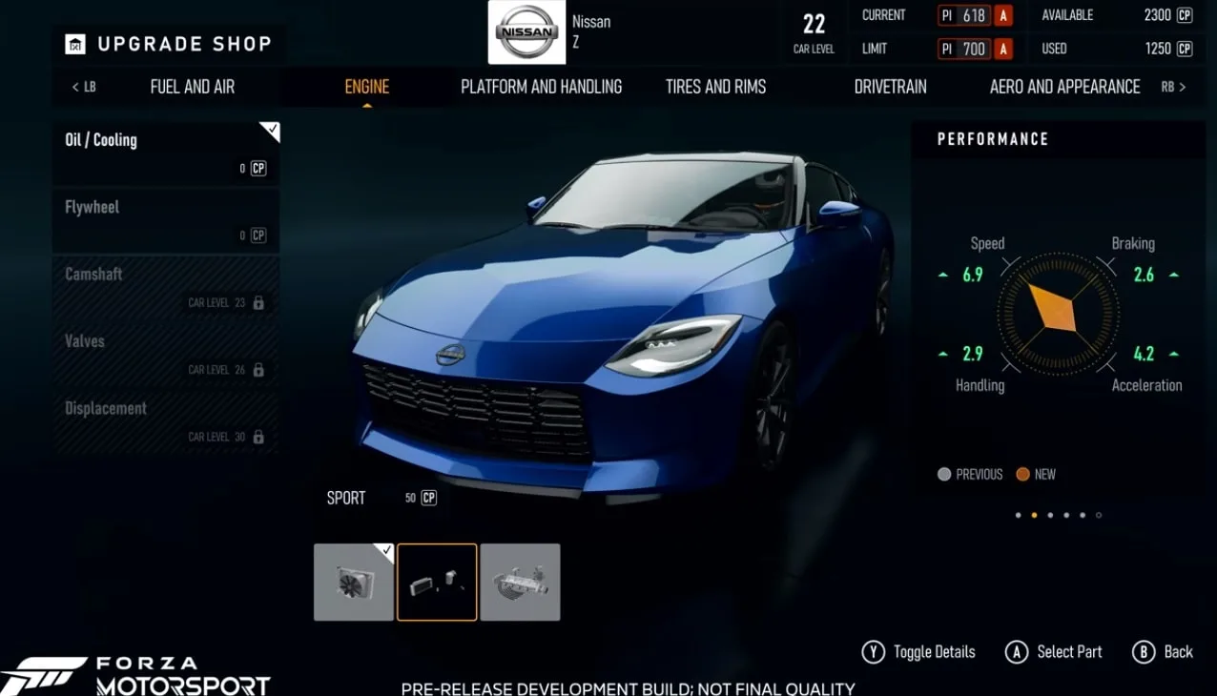
Task: Switch to Aero and Appearance tab
Action: (1064, 87)
